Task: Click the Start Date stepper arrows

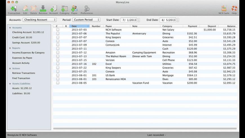Action: click(139, 20)
